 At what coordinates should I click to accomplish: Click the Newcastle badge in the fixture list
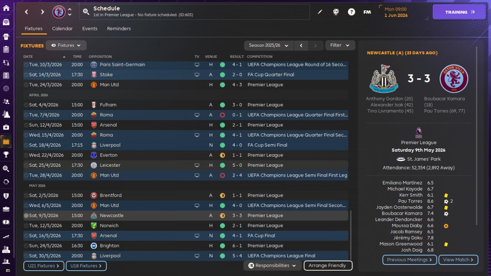coord(94,215)
